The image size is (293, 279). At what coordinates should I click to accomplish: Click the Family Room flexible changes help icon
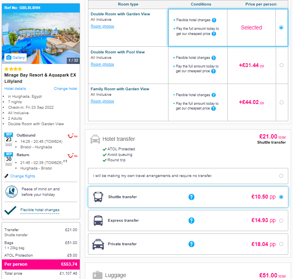pos(214,95)
